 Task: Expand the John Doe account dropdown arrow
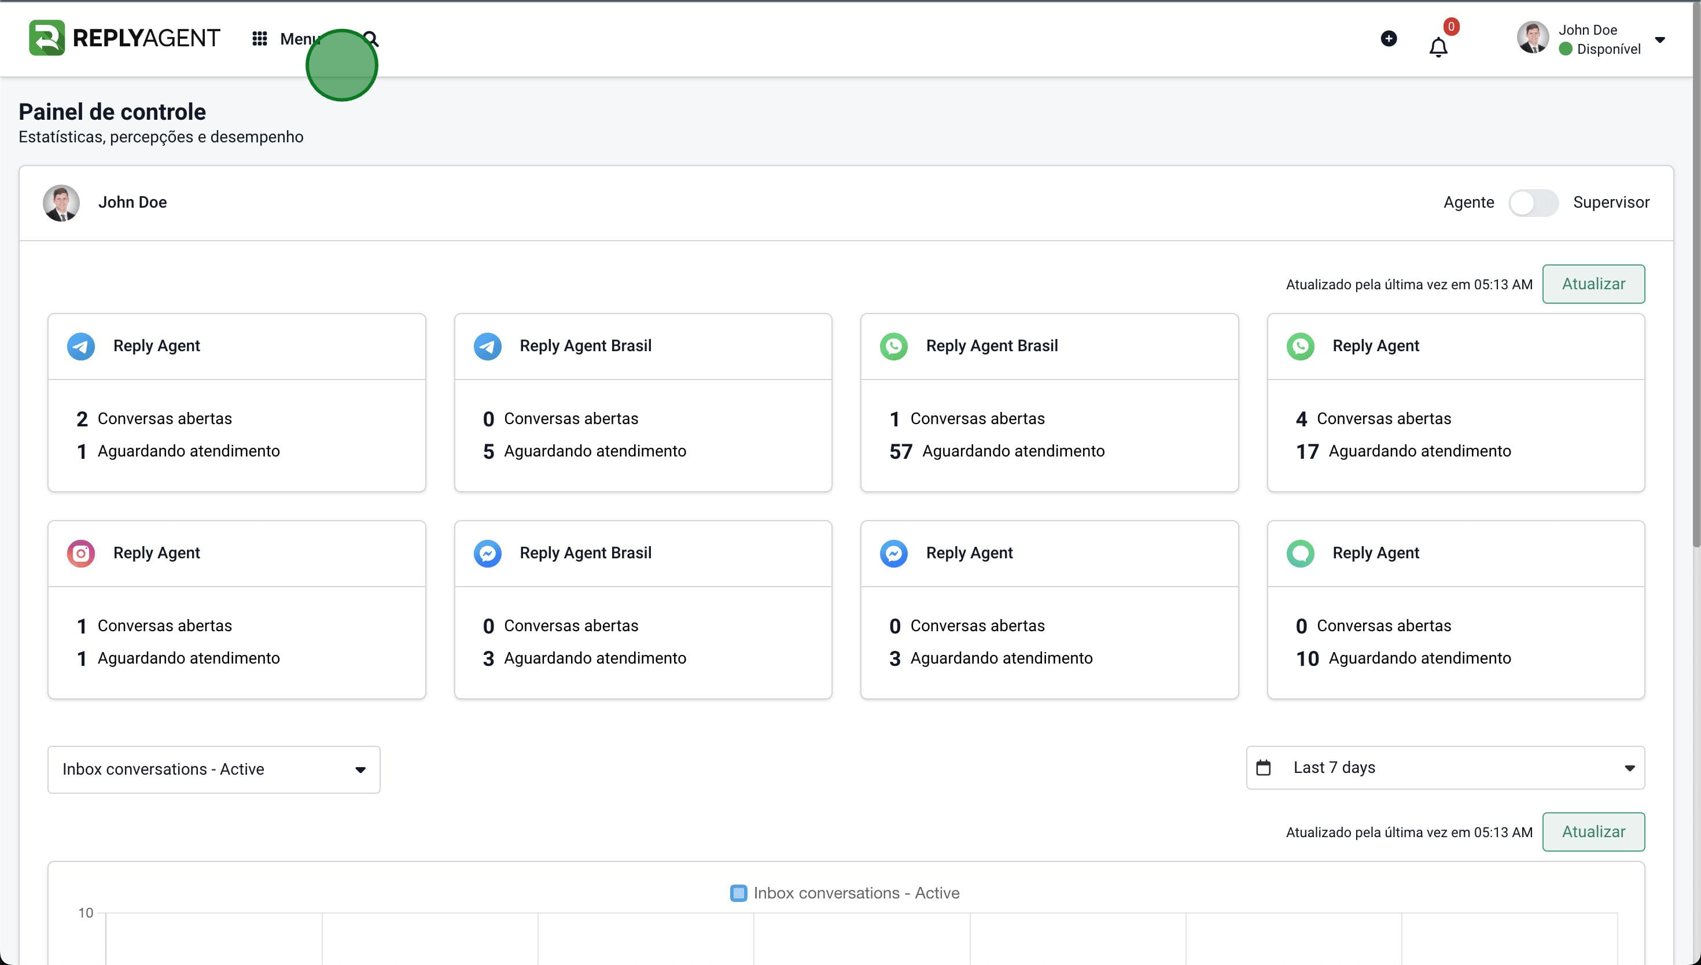[x=1660, y=40]
